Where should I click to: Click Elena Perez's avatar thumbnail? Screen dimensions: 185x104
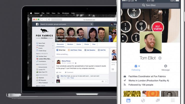[x=58, y=62]
